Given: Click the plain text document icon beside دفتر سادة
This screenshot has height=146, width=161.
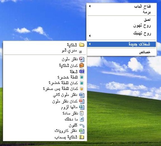Looking at the screenshot, I should click(82, 113).
